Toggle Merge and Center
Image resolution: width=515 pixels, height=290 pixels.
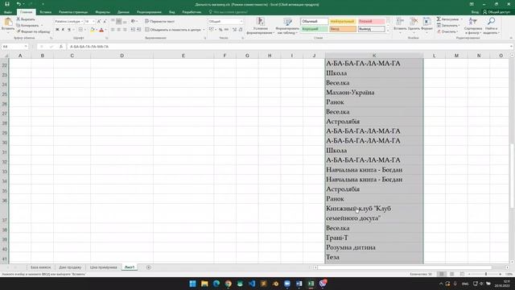173,30
